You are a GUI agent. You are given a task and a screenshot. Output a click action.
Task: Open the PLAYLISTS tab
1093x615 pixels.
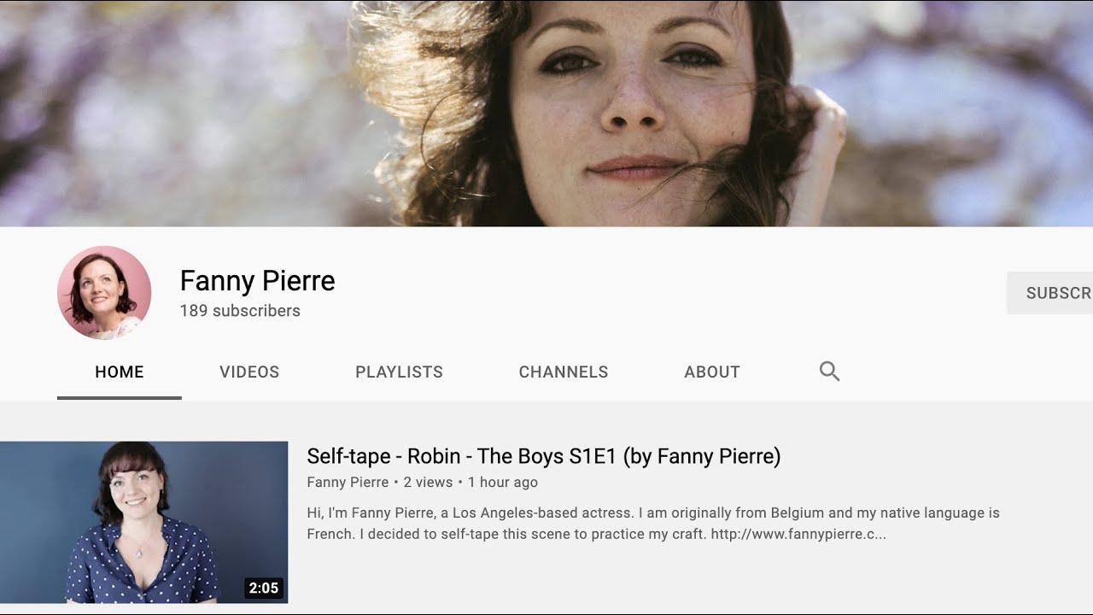click(x=399, y=372)
